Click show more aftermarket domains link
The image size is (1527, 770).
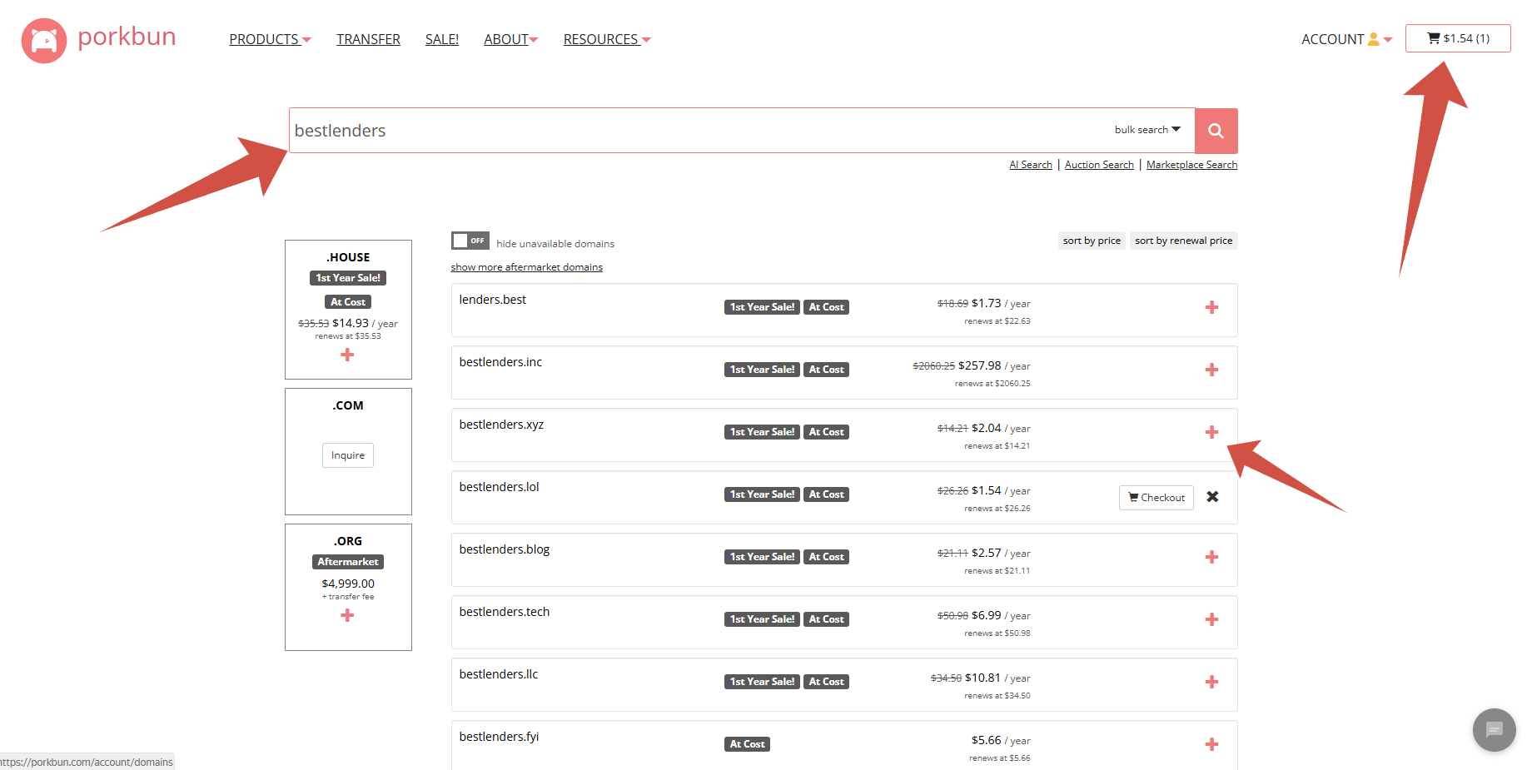click(526, 267)
